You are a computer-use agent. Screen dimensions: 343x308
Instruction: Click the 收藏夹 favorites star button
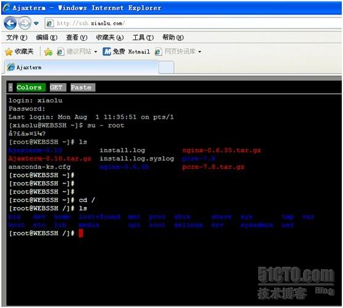click(x=19, y=52)
